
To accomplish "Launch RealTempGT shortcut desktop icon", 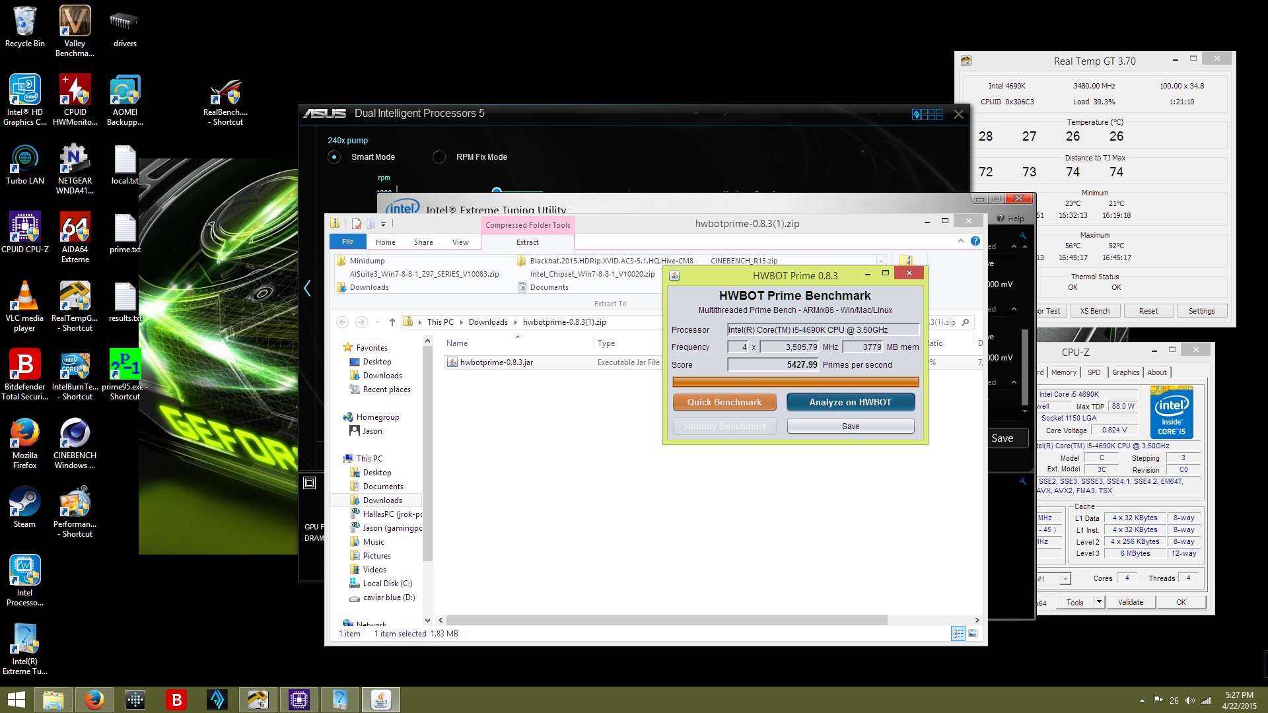I will point(75,306).
